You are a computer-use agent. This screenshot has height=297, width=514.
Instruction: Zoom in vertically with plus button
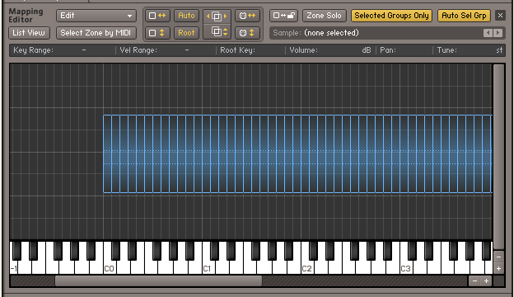[498, 268]
